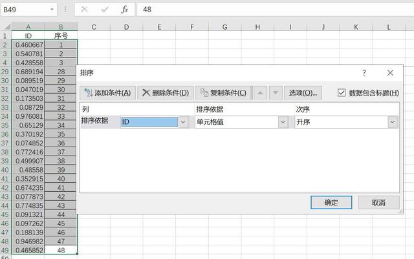Click cell with value 0.540781
Screen dimensions: 414x259
click(x=28, y=54)
